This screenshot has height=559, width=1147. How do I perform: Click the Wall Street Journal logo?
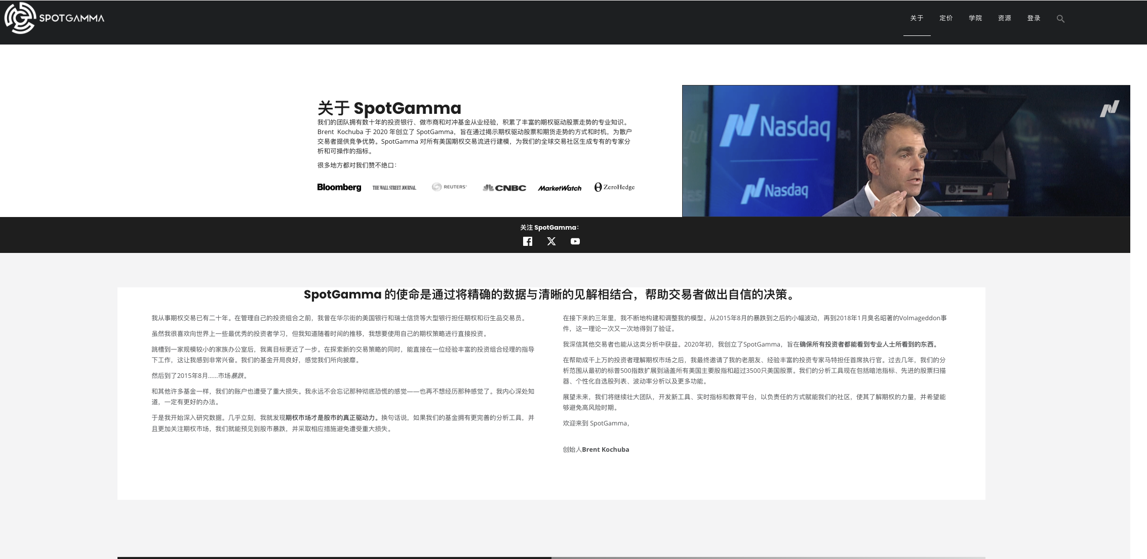coord(394,188)
